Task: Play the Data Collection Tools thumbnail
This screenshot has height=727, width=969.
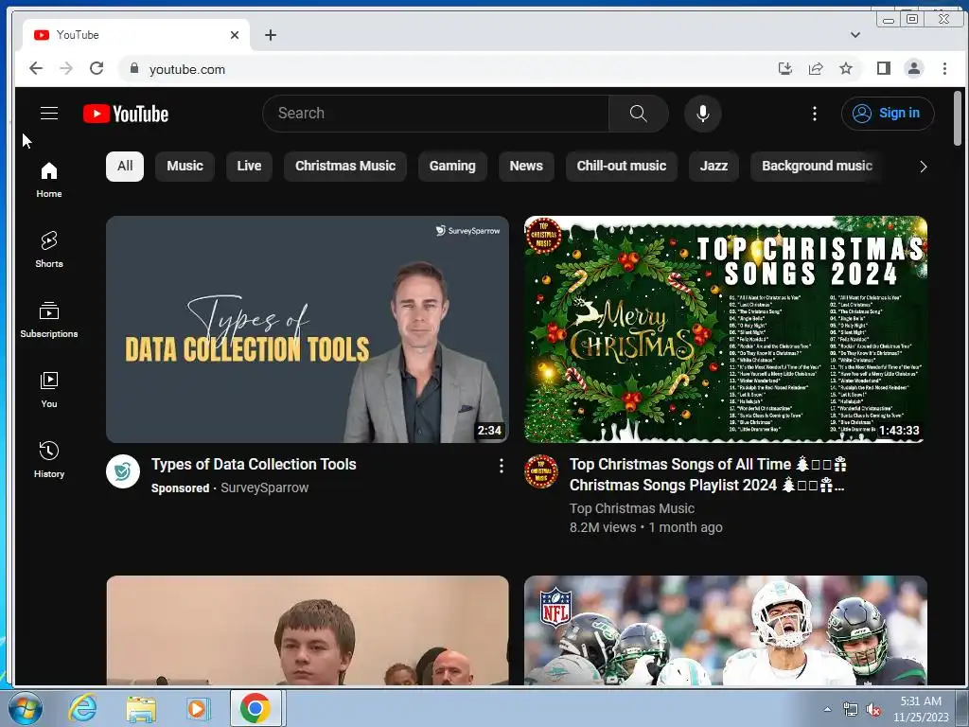Action: [x=308, y=328]
